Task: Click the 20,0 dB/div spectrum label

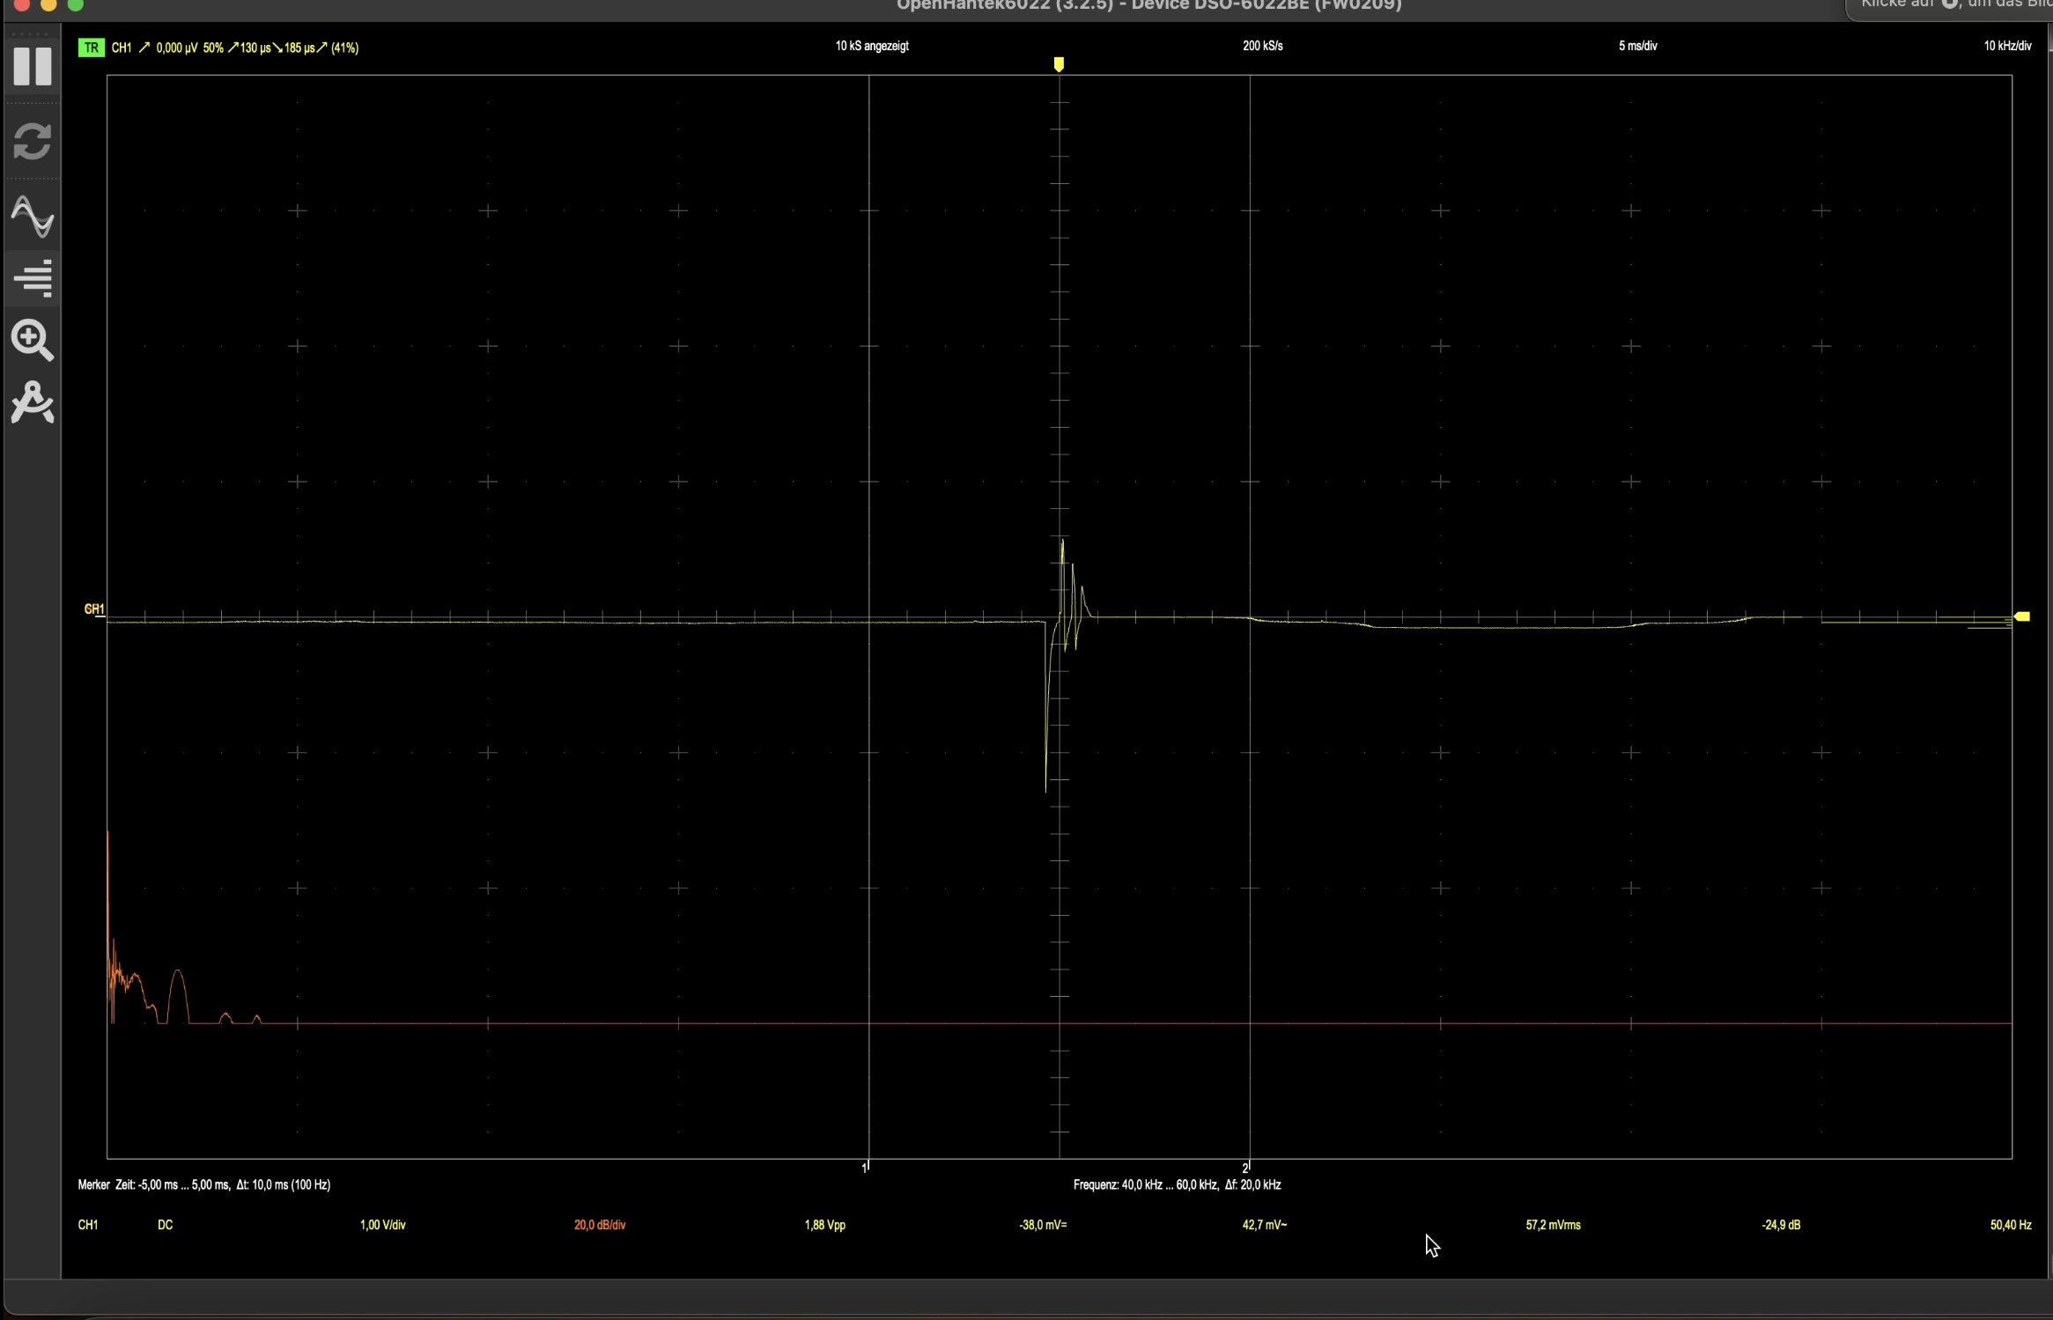Action: (600, 1225)
